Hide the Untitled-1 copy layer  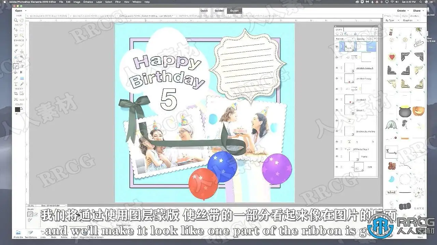[x=337, y=79]
